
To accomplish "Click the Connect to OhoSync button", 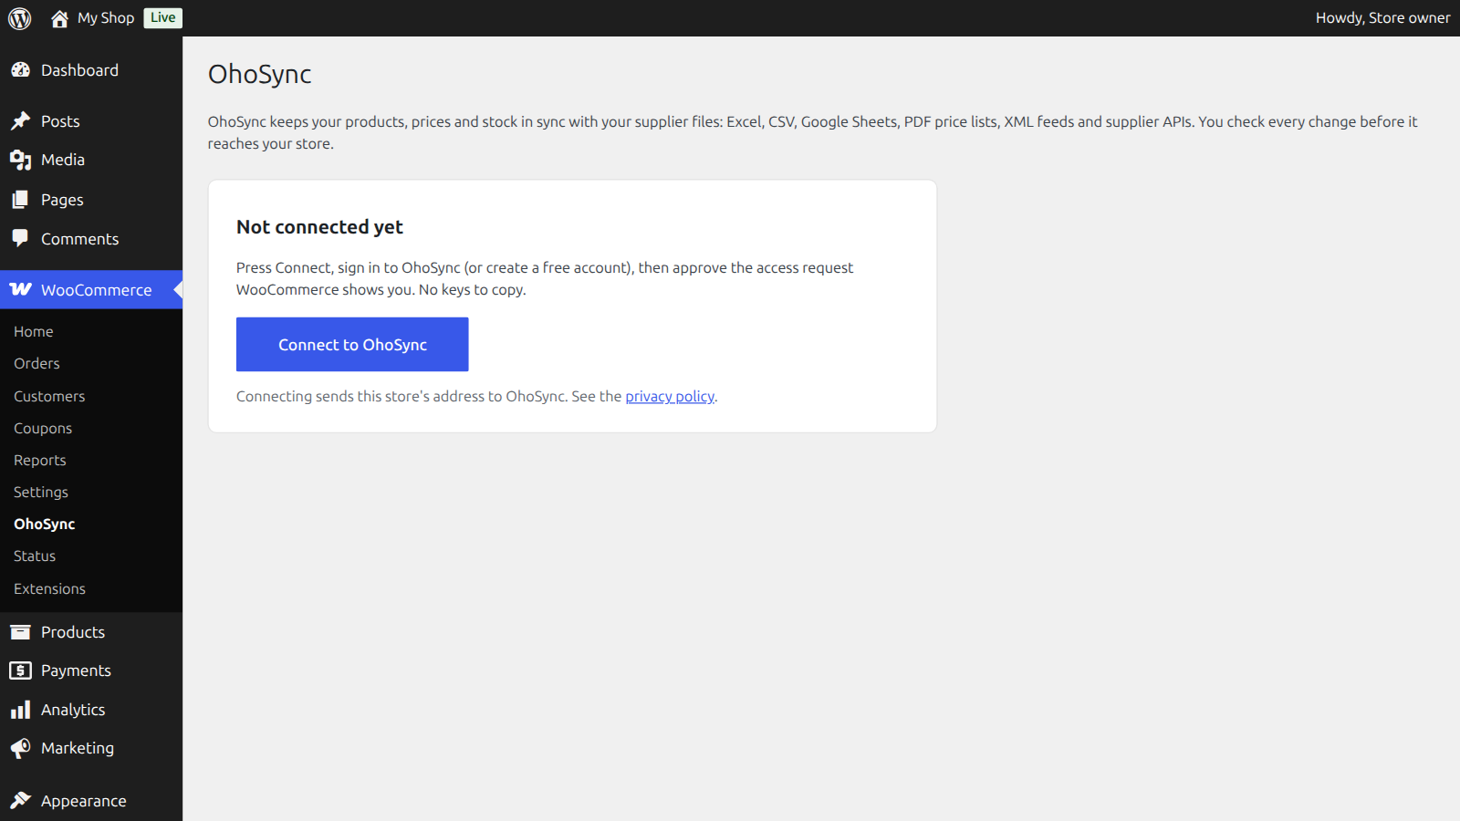I will coord(352,345).
